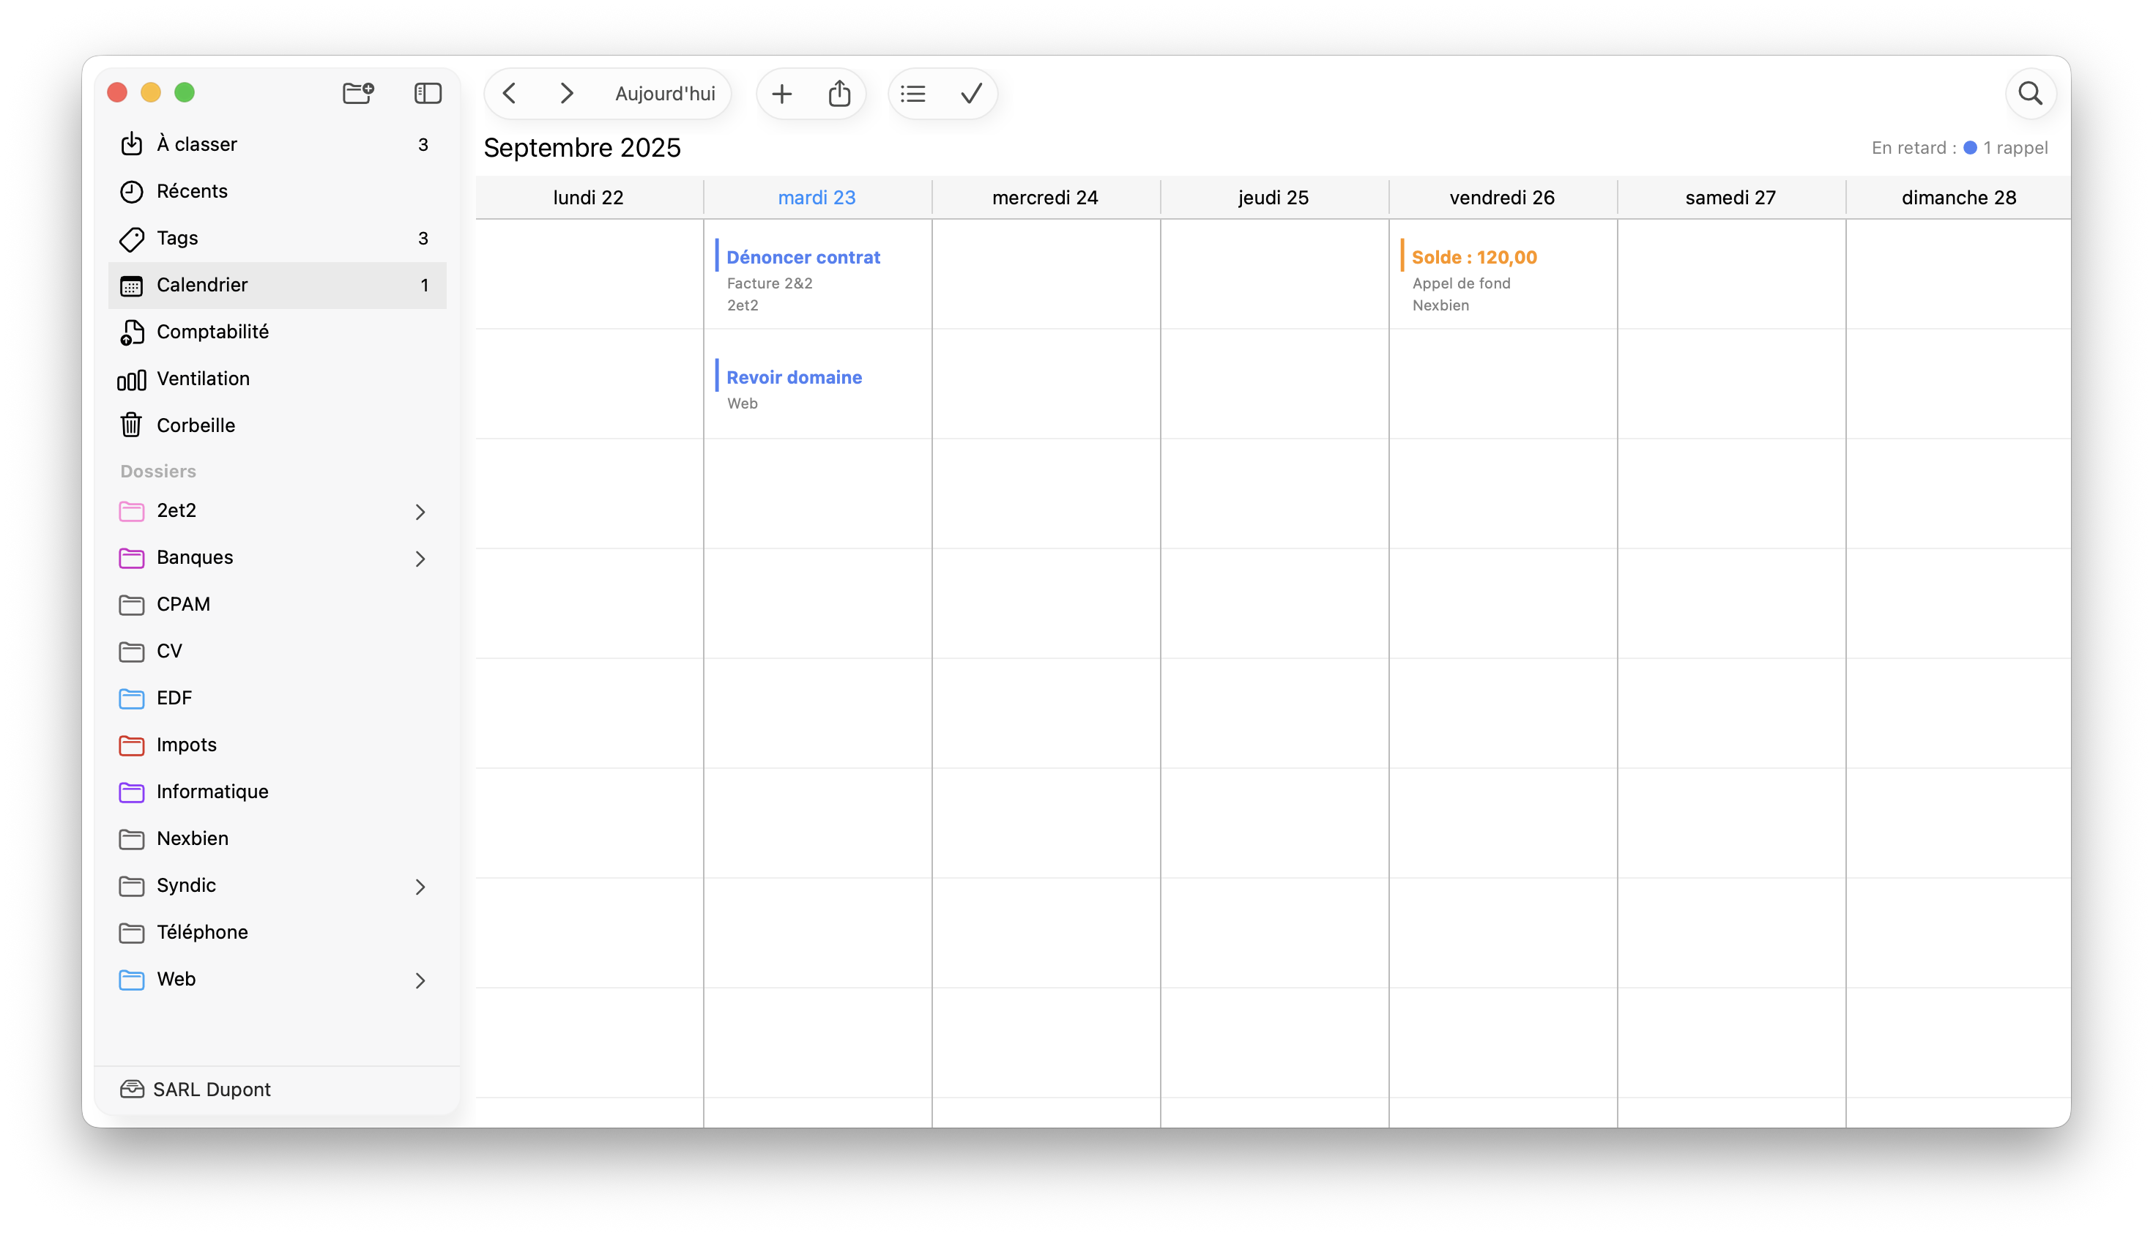The width and height of the screenshot is (2153, 1236).
Task: Open the À classer inbox
Action: (x=196, y=144)
